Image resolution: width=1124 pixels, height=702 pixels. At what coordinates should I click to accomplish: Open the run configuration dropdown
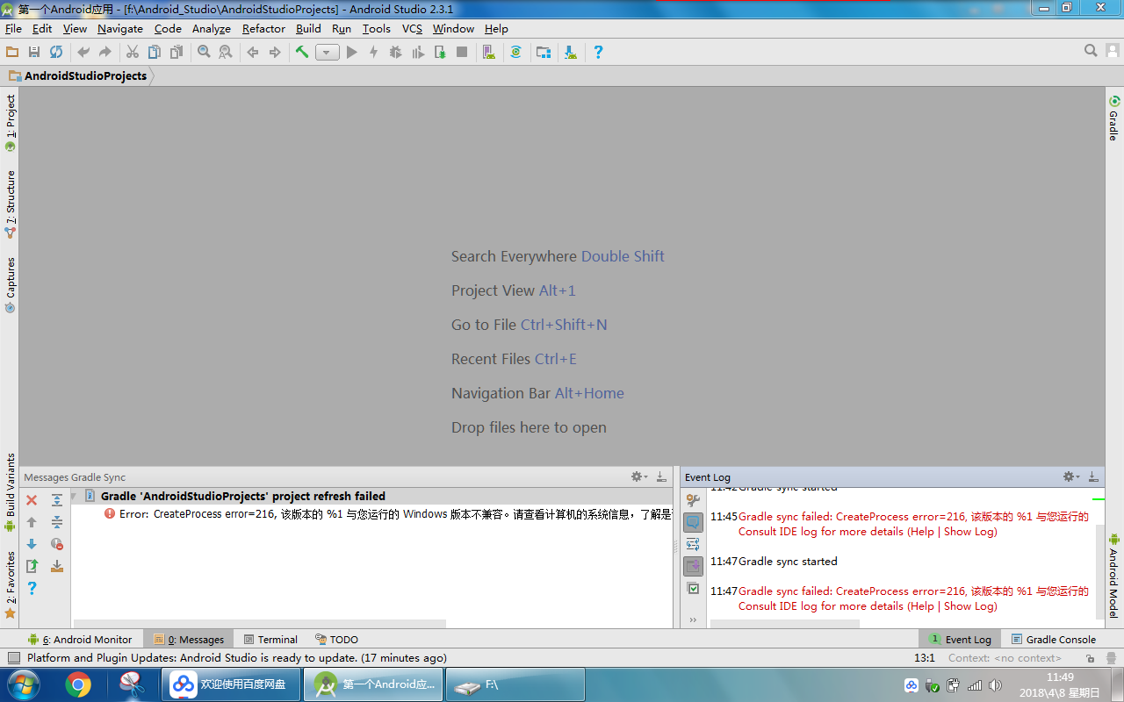pos(328,53)
